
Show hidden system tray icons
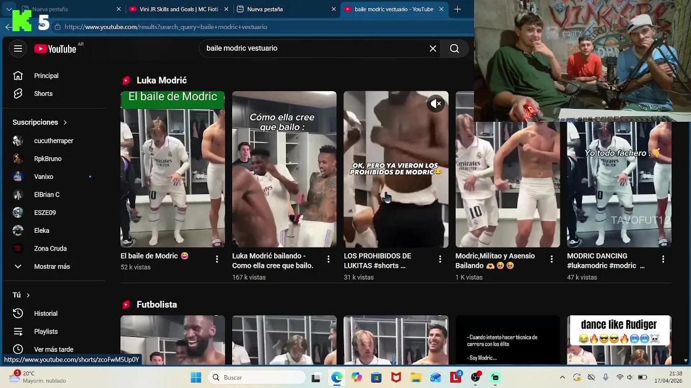562,378
